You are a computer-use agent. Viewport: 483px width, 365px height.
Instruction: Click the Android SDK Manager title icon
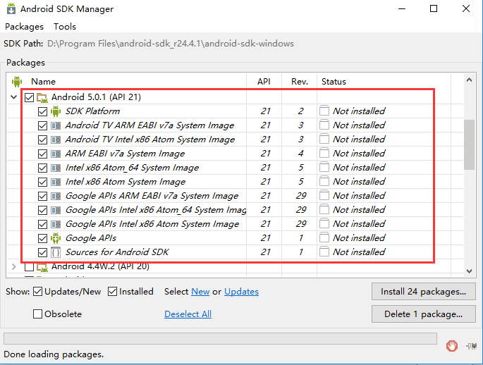pyautogui.click(x=11, y=8)
